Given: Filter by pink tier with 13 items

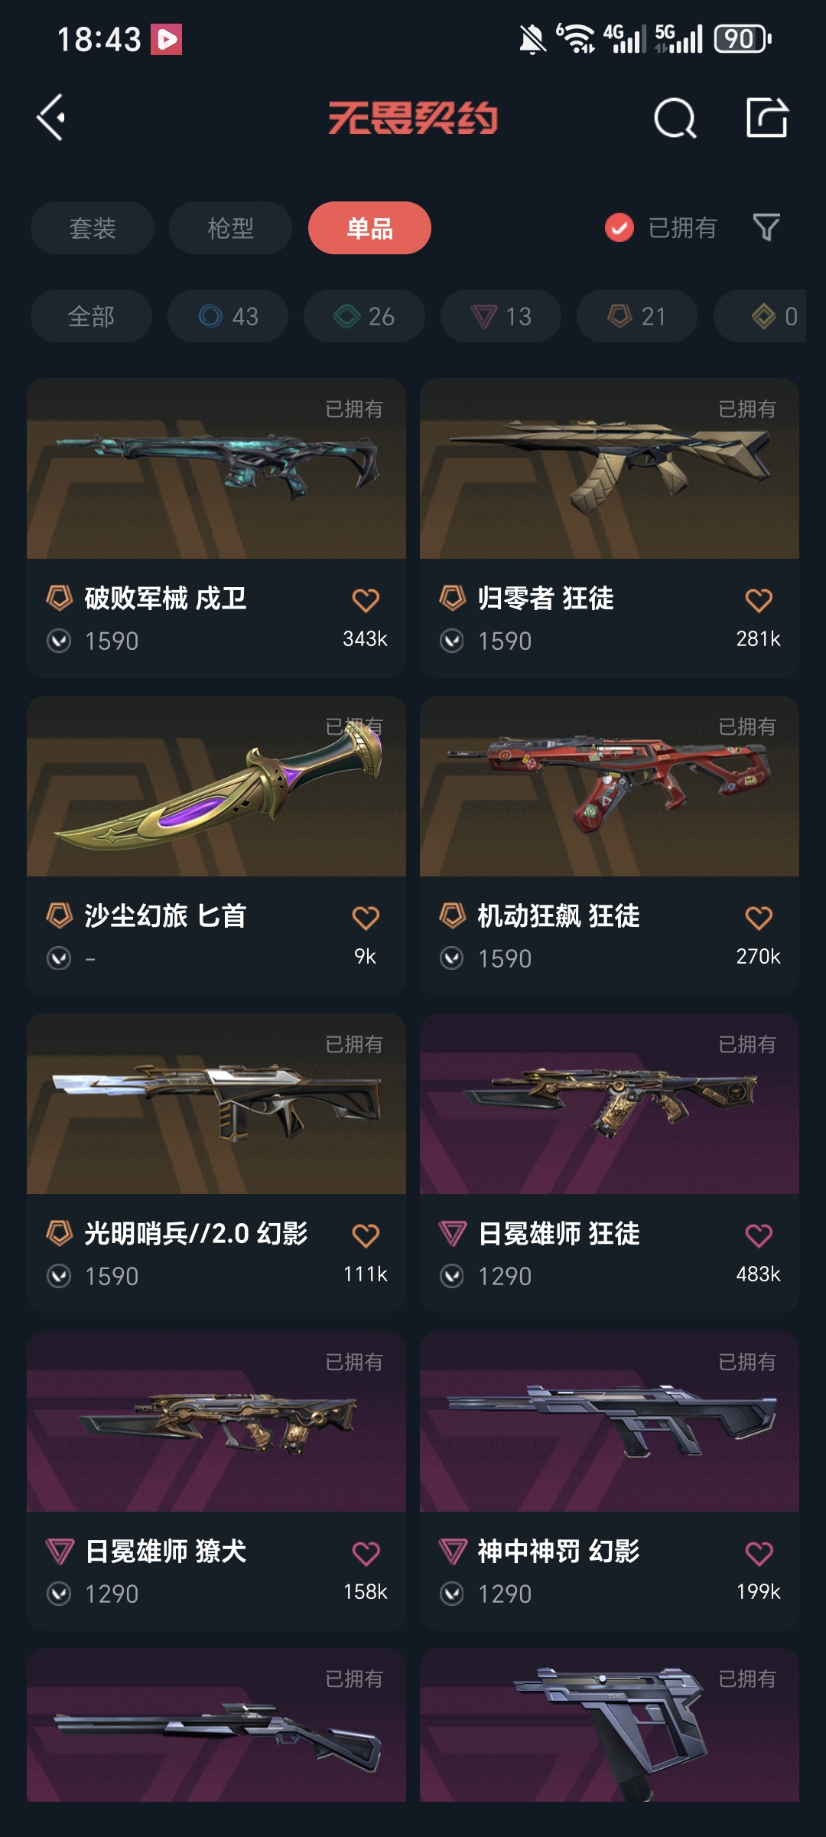Looking at the screenshot, I should click(501, 316).
